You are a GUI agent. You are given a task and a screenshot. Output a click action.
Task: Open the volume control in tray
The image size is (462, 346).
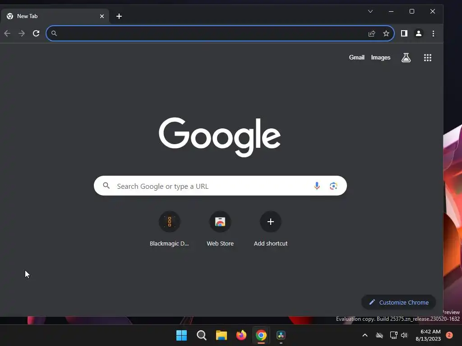(404, 335)
